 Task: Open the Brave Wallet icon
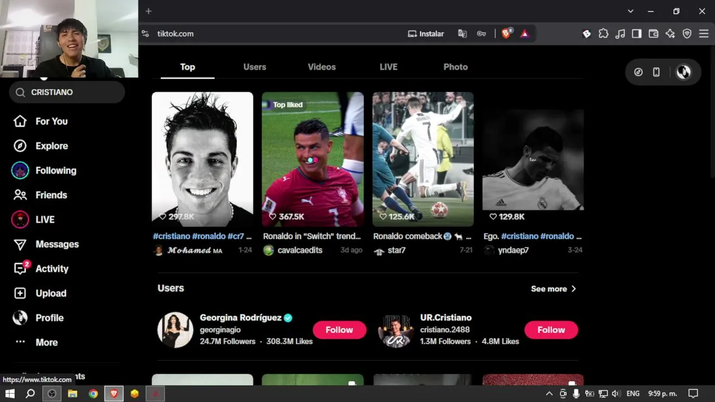pyautogui.click(x=654, y=33)
